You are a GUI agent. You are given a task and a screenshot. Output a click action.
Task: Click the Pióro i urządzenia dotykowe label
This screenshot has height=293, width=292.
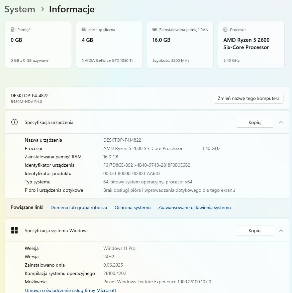[54, 190]
